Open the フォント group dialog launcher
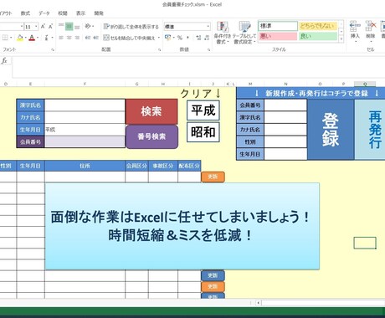Image resolution: width=385 pixels, height=318 pixels. click(x=53, y=49)
